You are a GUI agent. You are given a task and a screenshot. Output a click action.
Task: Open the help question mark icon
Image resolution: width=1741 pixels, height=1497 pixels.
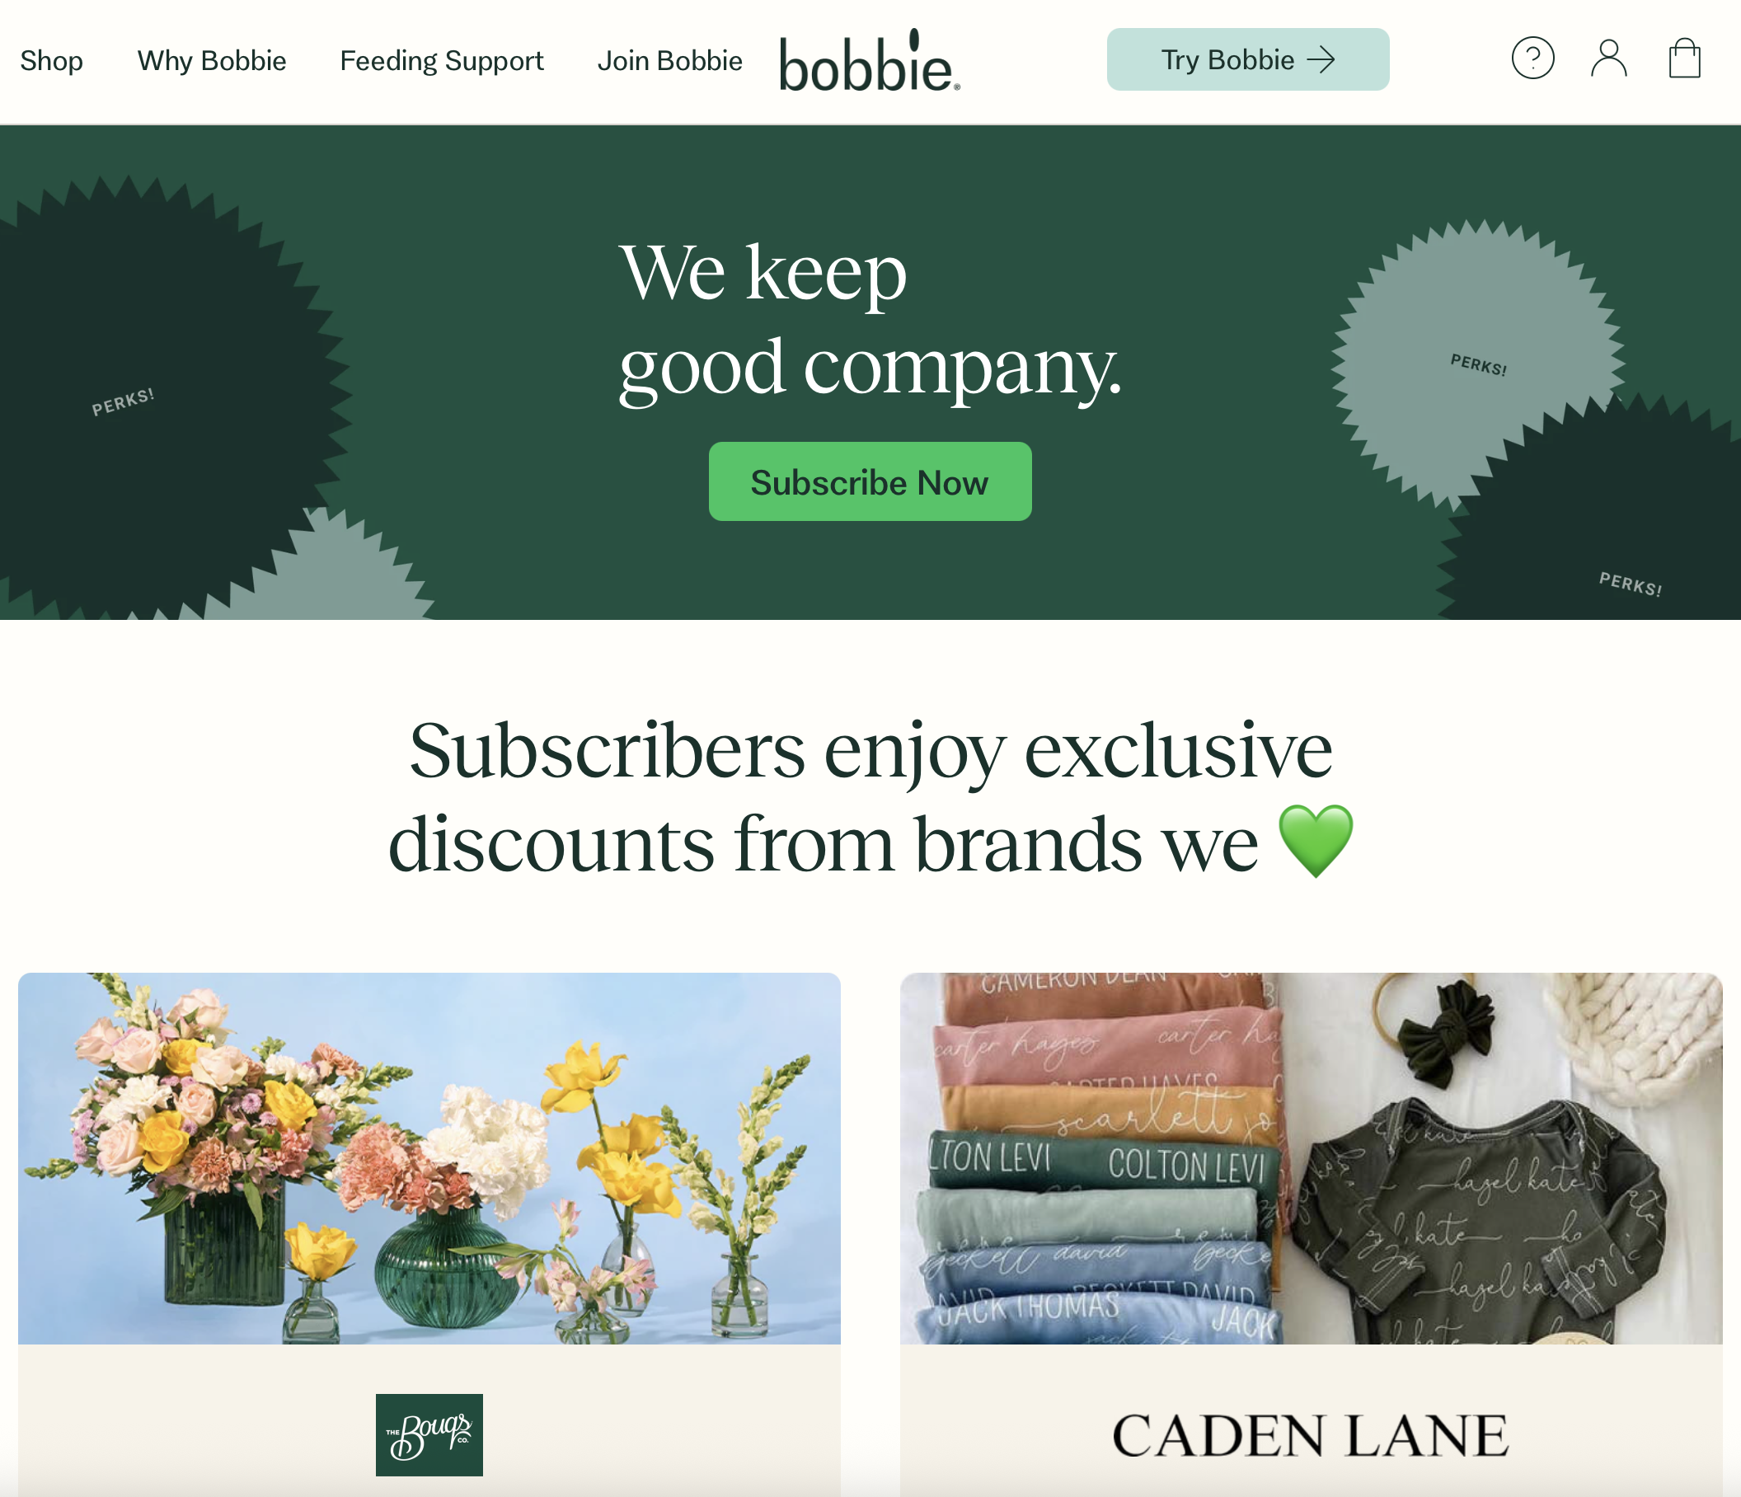pyautogui.click(x=1532, y=59)
